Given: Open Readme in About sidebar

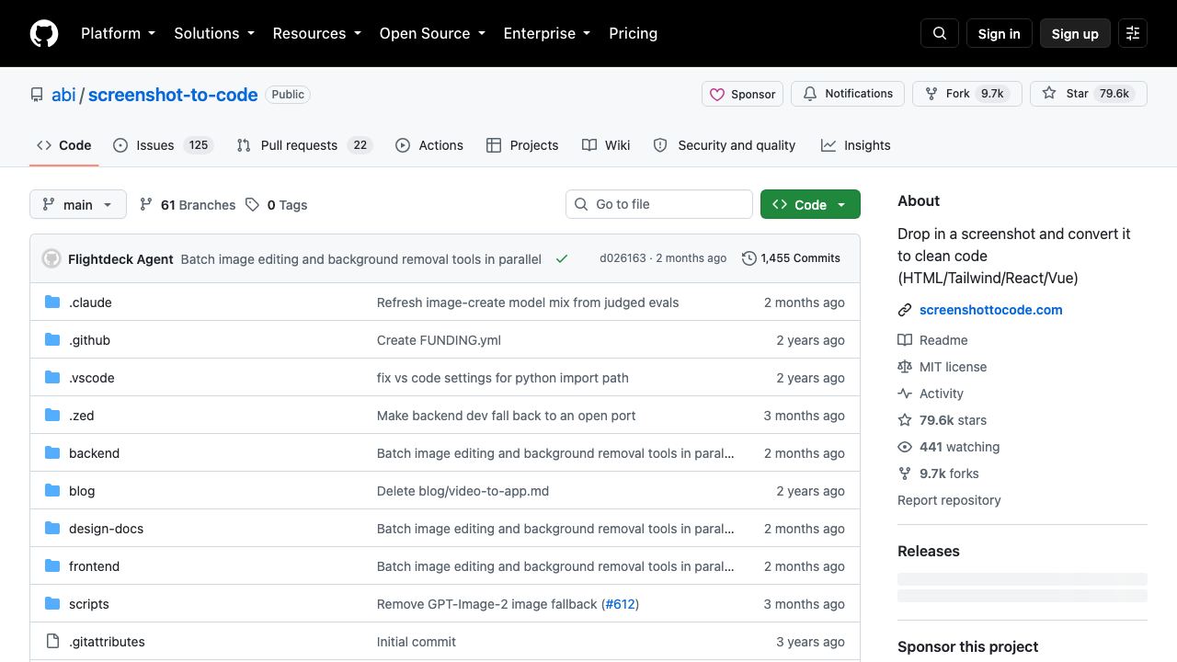Looking at the screenshot, I should click(932, 340).
